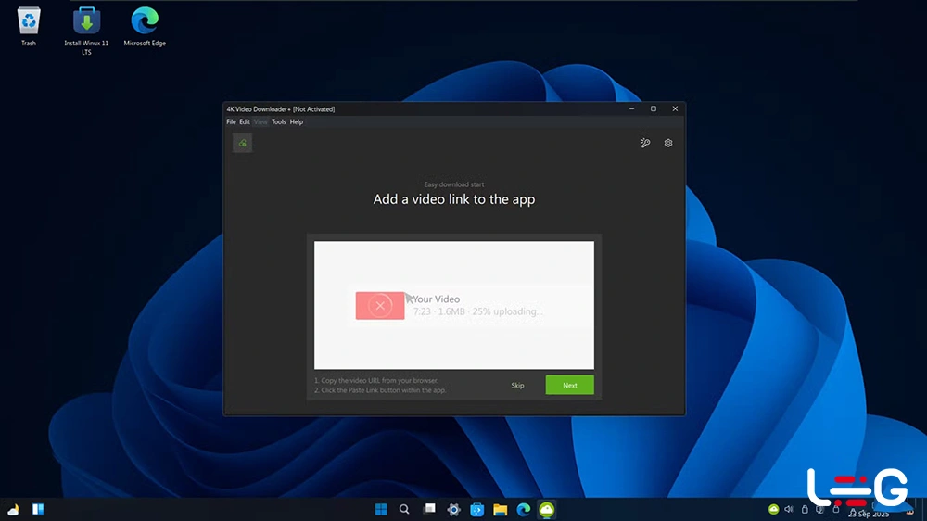927x521 pixels.
Task: Open the settings gear in 4K Downloader
Action: pos(668,143)
